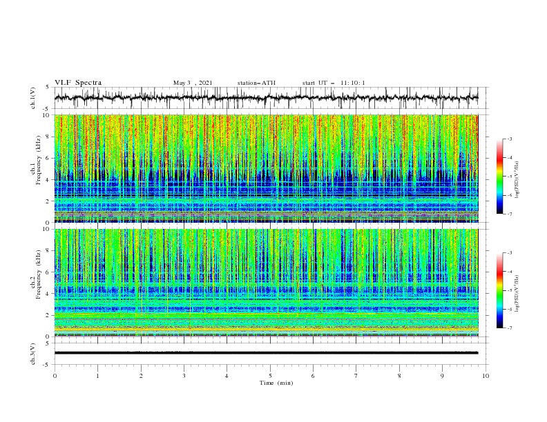This screenshot has height=422, width=547.
Task: Click time axis tick label "9"
Action: 442,376
